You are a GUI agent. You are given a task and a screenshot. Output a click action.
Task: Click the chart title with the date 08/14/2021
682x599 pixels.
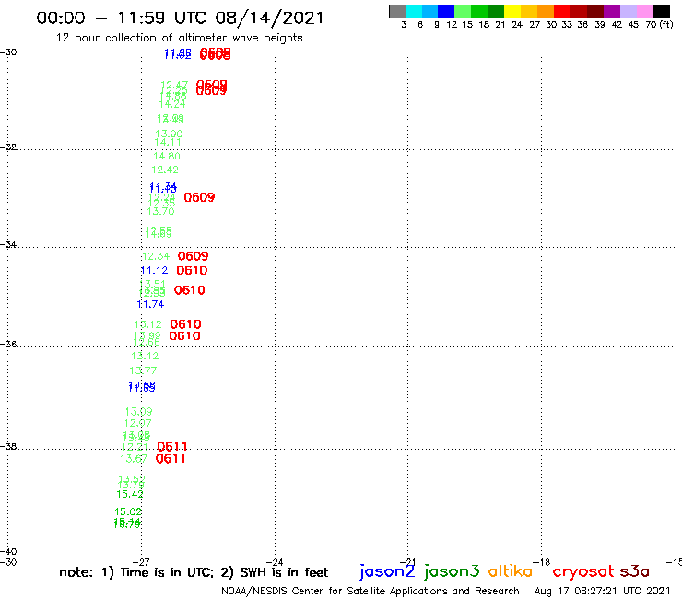pyautogui.click(x=180, y=18)
